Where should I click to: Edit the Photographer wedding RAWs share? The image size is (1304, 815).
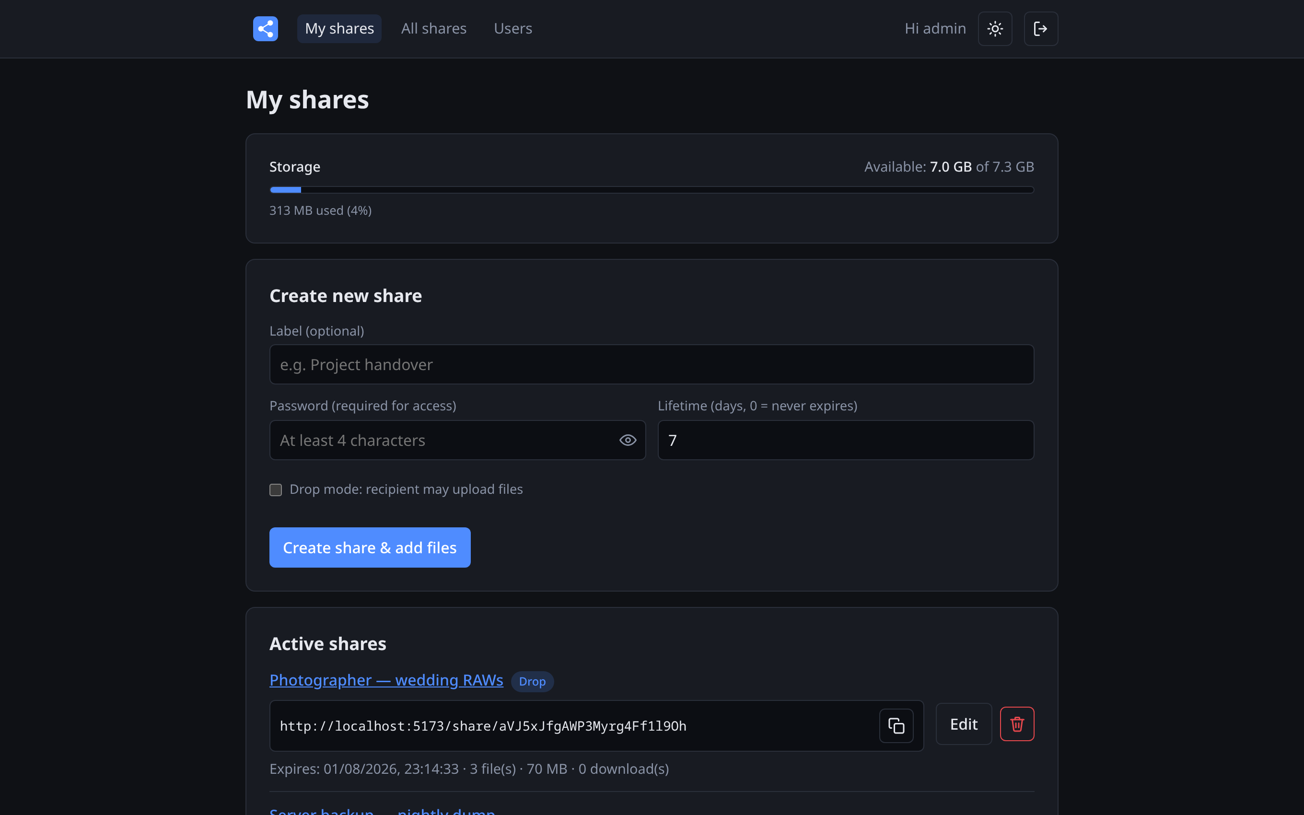coord(964,724)
